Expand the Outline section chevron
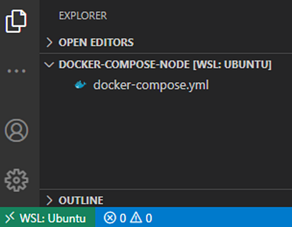 point(49,200)
